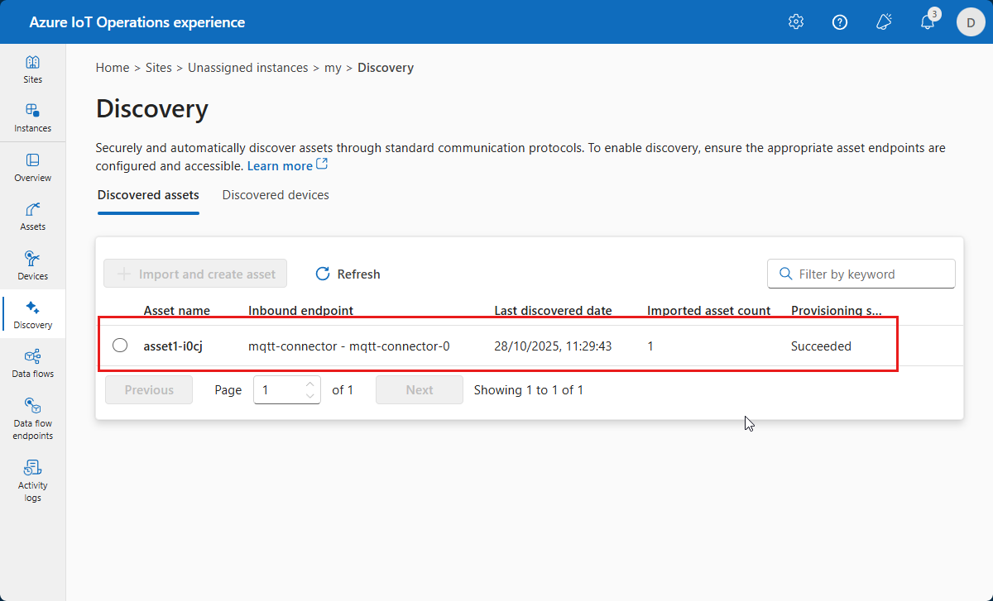Open notifications bell with badge 3
The image size is (993, 601).
(928, 22)
